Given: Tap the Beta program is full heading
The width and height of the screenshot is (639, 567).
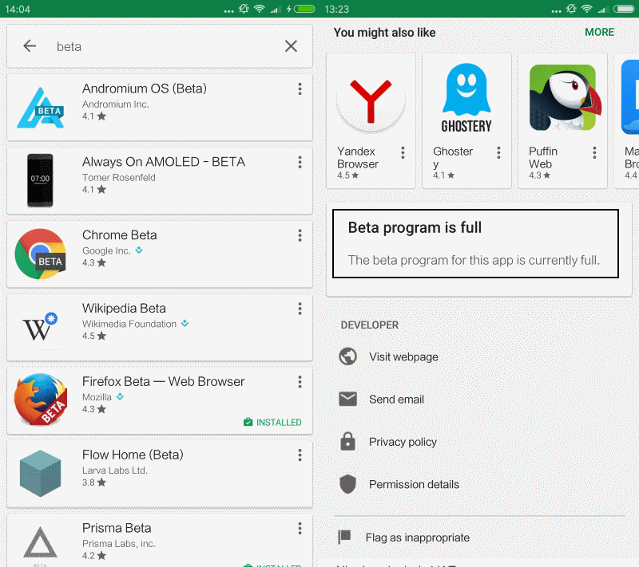Looking at the screenshot, I should tap(415, 227).
